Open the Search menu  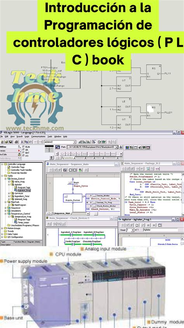pos(19,136)
